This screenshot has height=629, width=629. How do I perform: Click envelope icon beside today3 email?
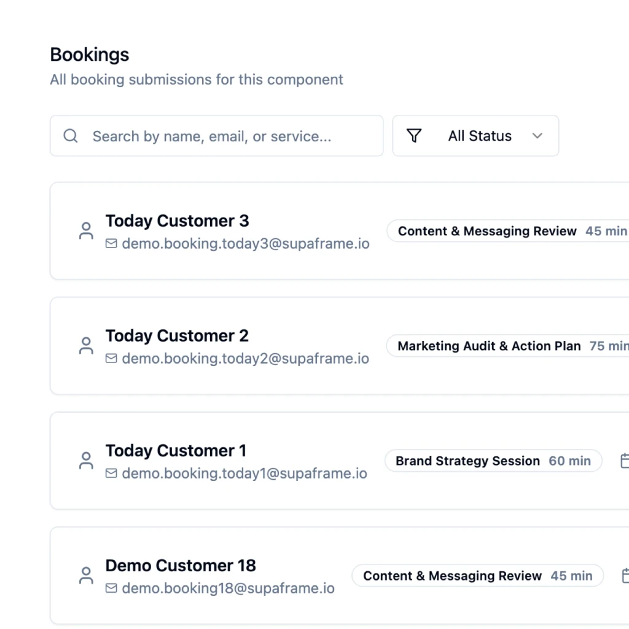coord(111,243)
